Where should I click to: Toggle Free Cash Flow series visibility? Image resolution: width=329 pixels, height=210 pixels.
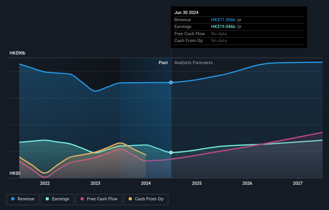99,199
